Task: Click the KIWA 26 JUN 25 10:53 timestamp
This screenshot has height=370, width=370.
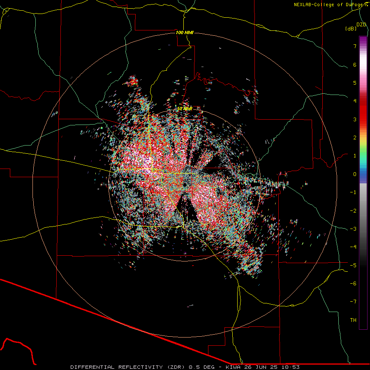Action: coord(262,367)
